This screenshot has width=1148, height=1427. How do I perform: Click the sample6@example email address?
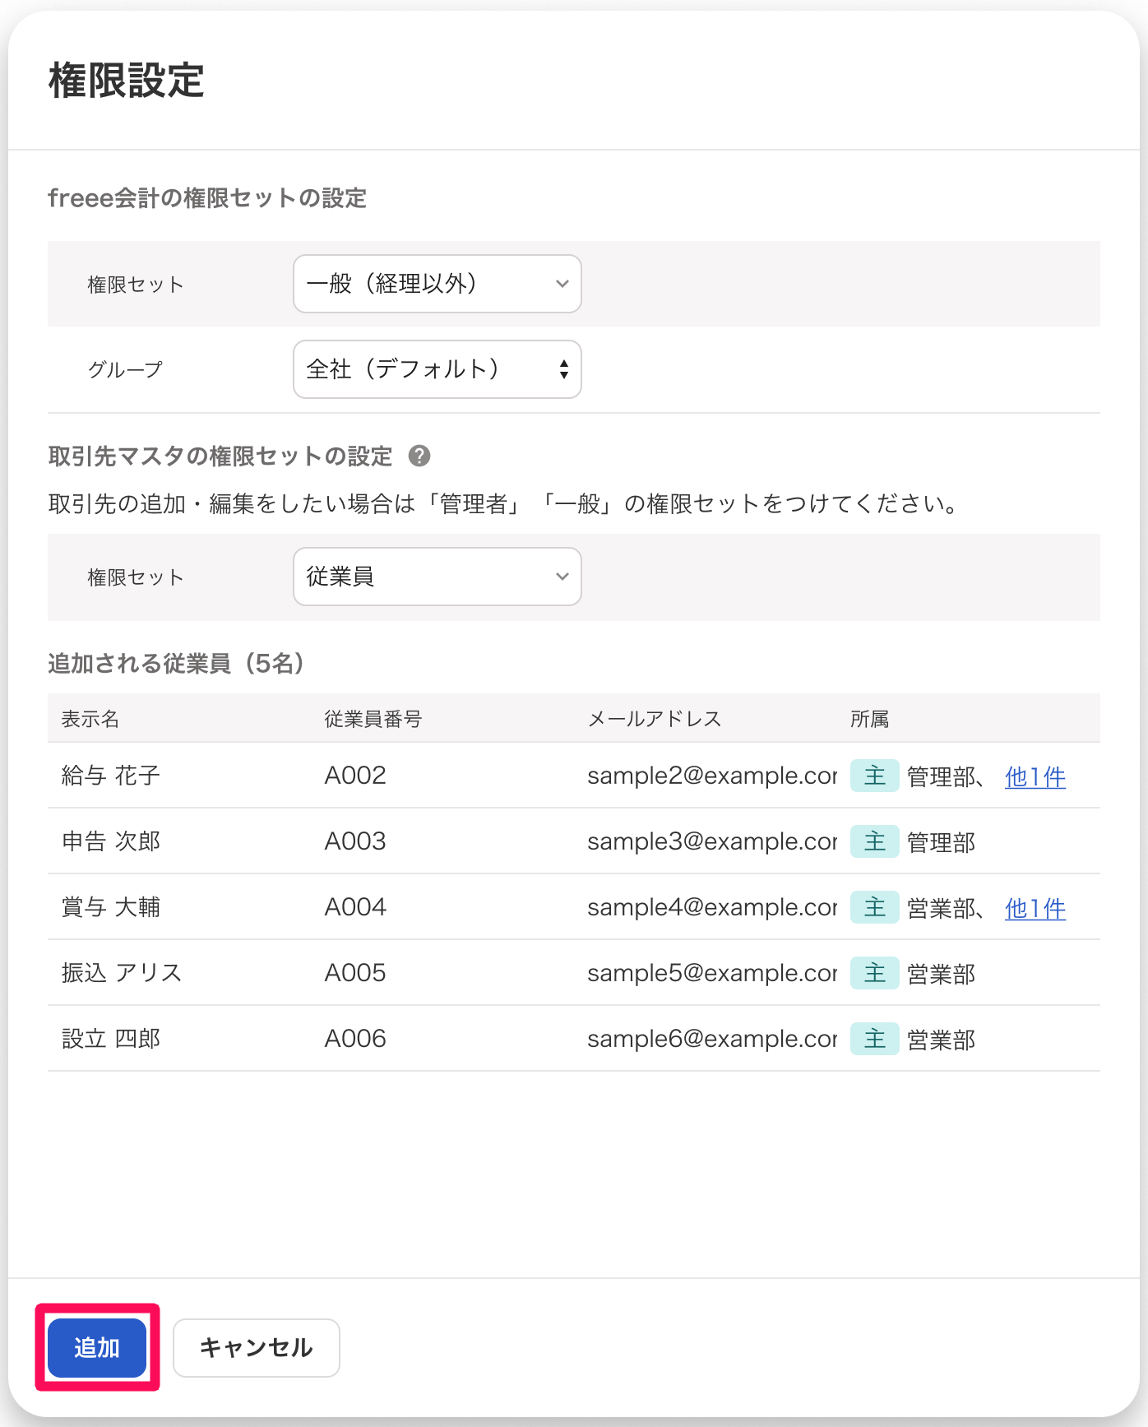pos(712,1039)
